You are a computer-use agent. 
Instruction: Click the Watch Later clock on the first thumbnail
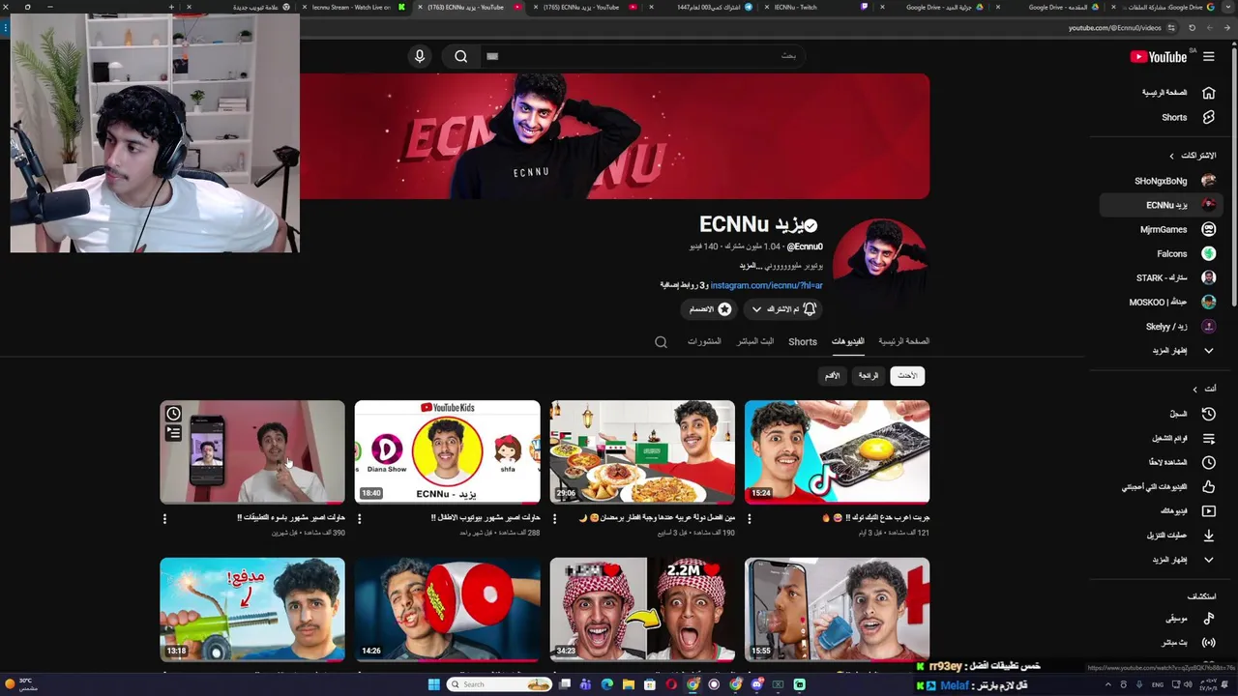173,414
